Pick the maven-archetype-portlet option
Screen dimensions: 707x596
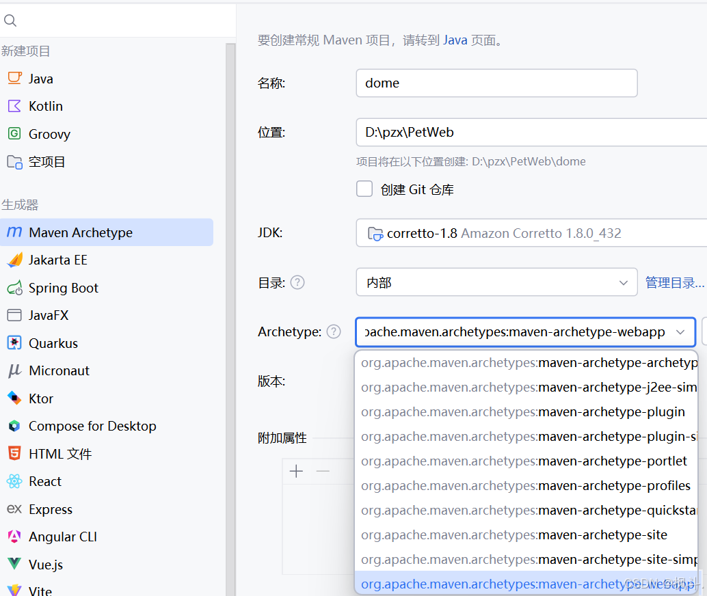click(x=526, y=461)
